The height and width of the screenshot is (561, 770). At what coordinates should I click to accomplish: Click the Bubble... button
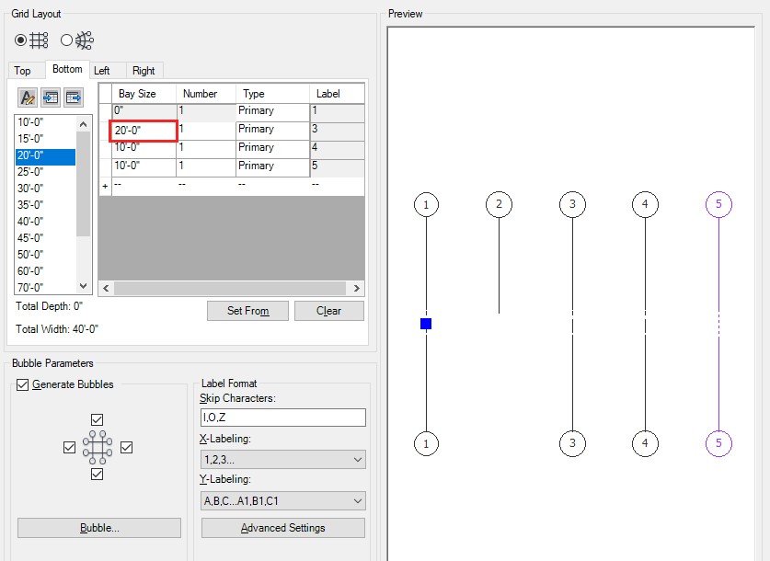point(99,528)
